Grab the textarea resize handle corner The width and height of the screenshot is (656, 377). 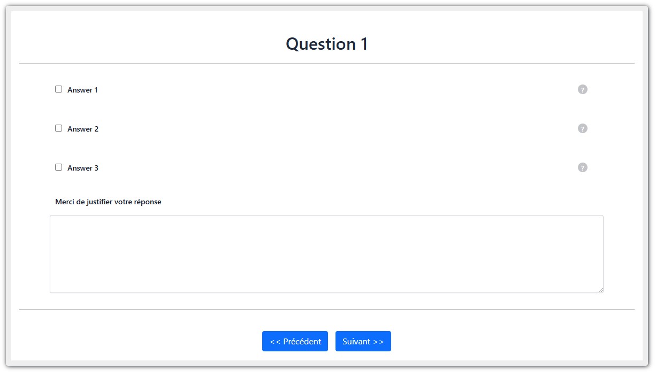tap(600, 290)
